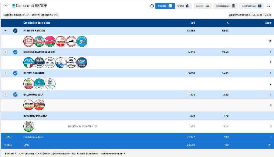
Task: Expand the GALLO ROSSELLA row
Action: pyautogui.click(x=5, y=94)
